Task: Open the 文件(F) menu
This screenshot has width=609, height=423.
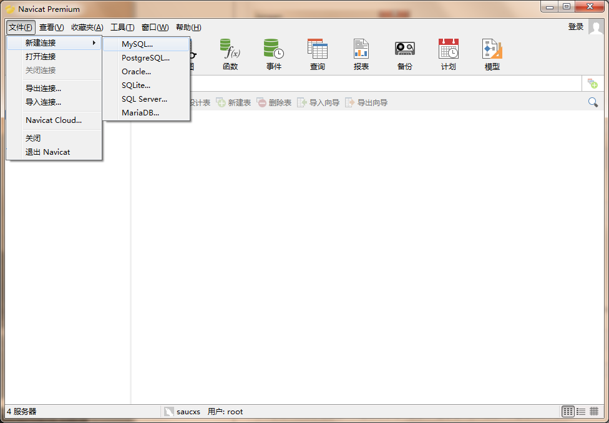Action: 21,27
